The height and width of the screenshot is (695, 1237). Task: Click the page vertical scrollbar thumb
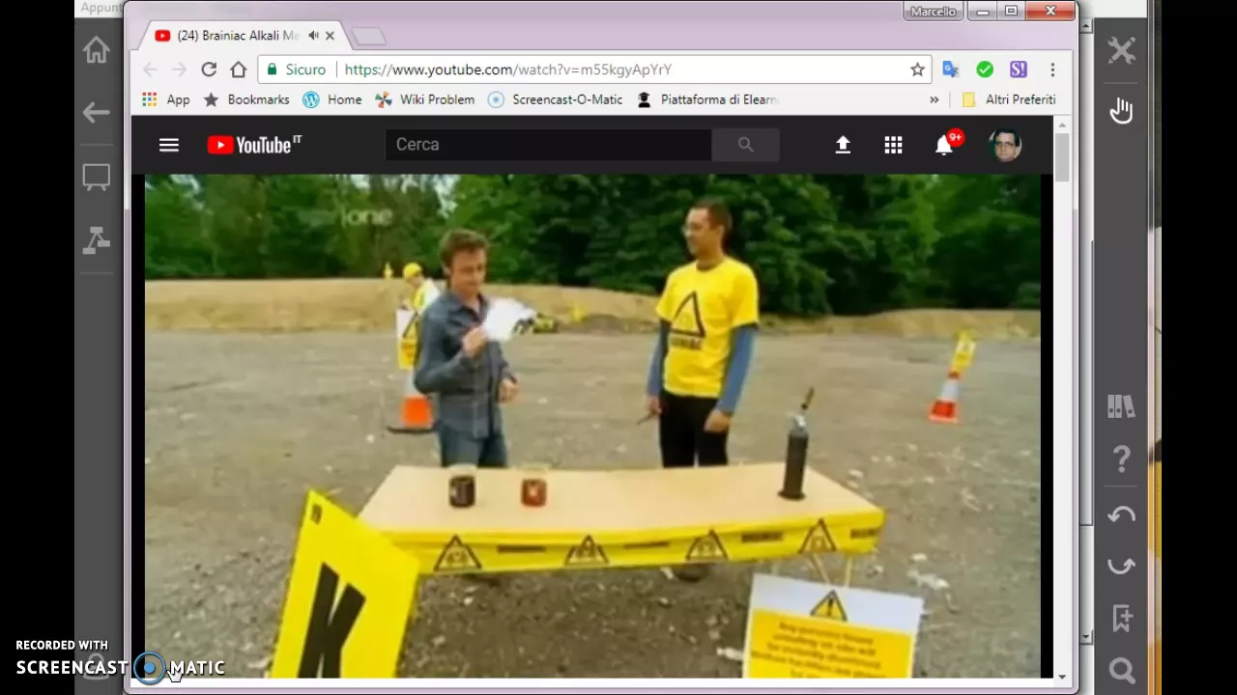[1063, 156]
